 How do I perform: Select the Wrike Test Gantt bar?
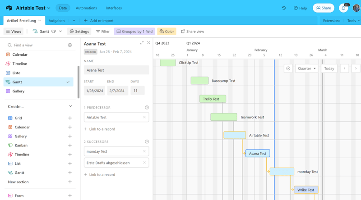(306, 190)
